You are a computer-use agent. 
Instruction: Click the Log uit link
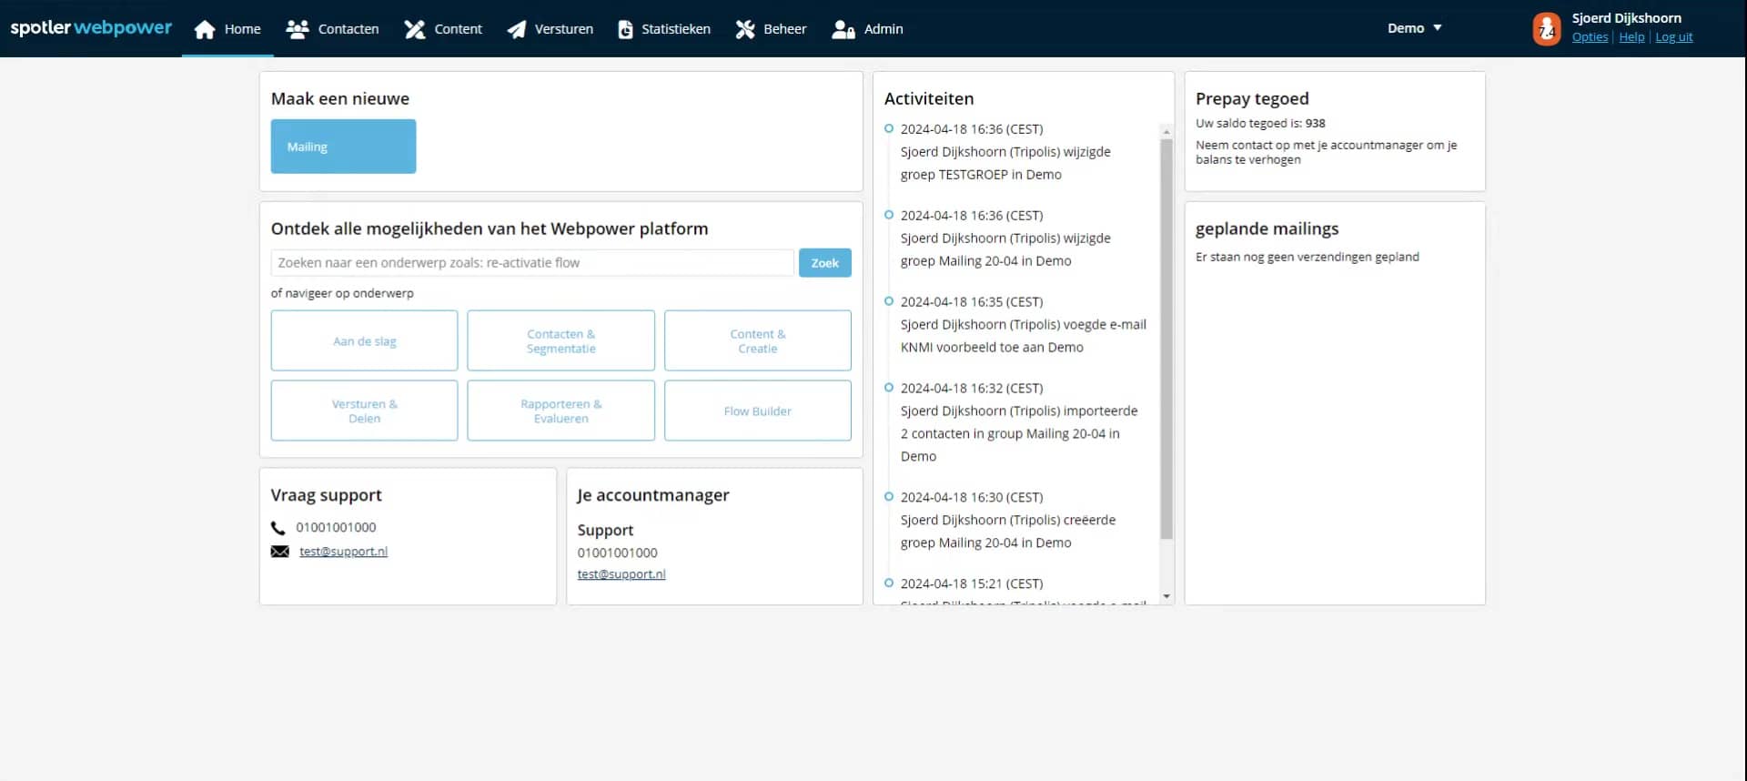pos(1673,37)
